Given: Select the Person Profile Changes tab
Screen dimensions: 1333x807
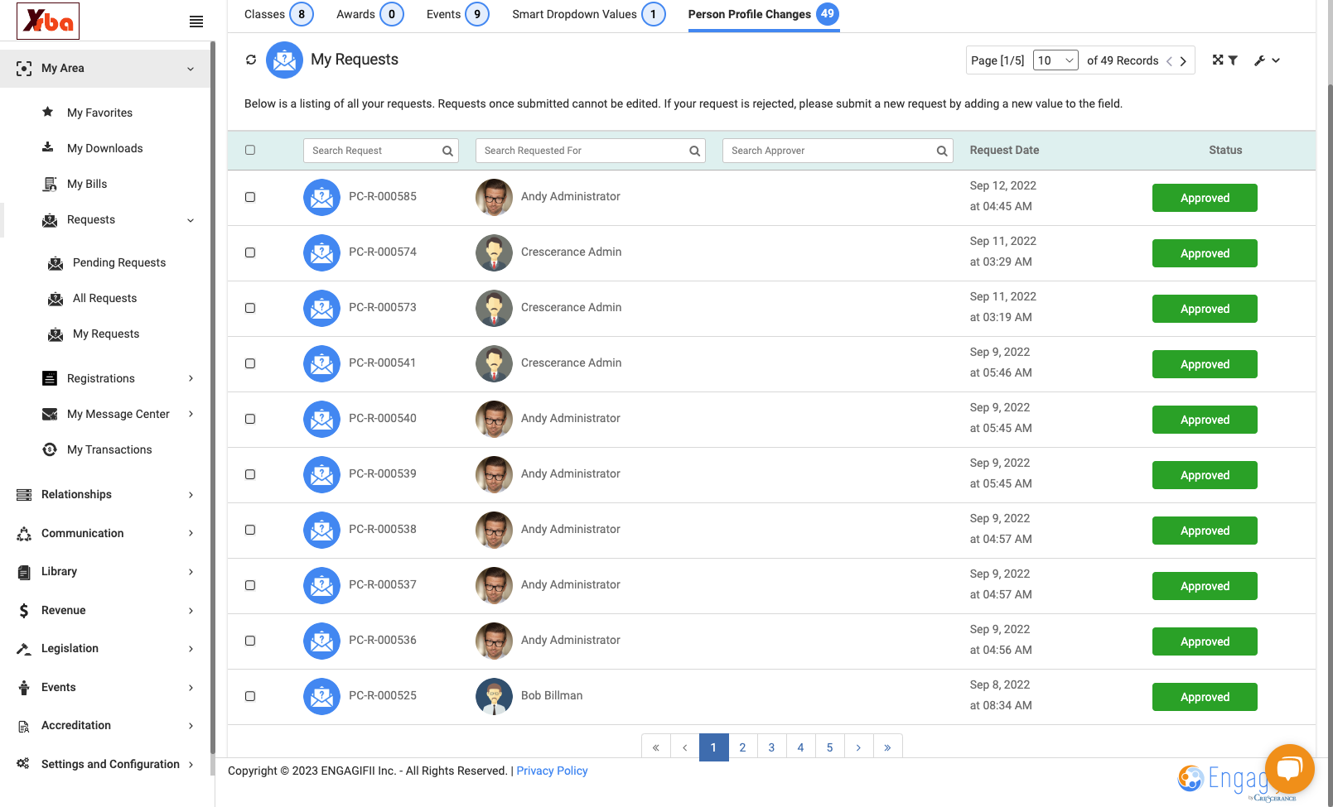Looking at the screenshot, I should [763, 14].
